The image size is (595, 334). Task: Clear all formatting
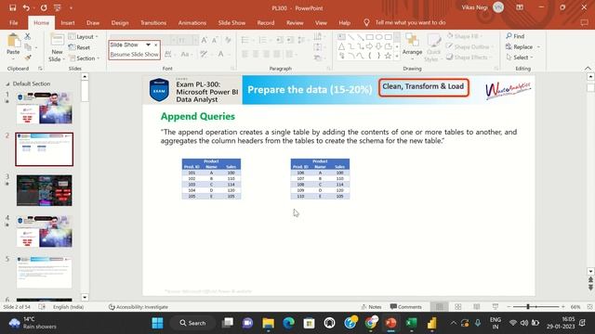tap(228, 40)
